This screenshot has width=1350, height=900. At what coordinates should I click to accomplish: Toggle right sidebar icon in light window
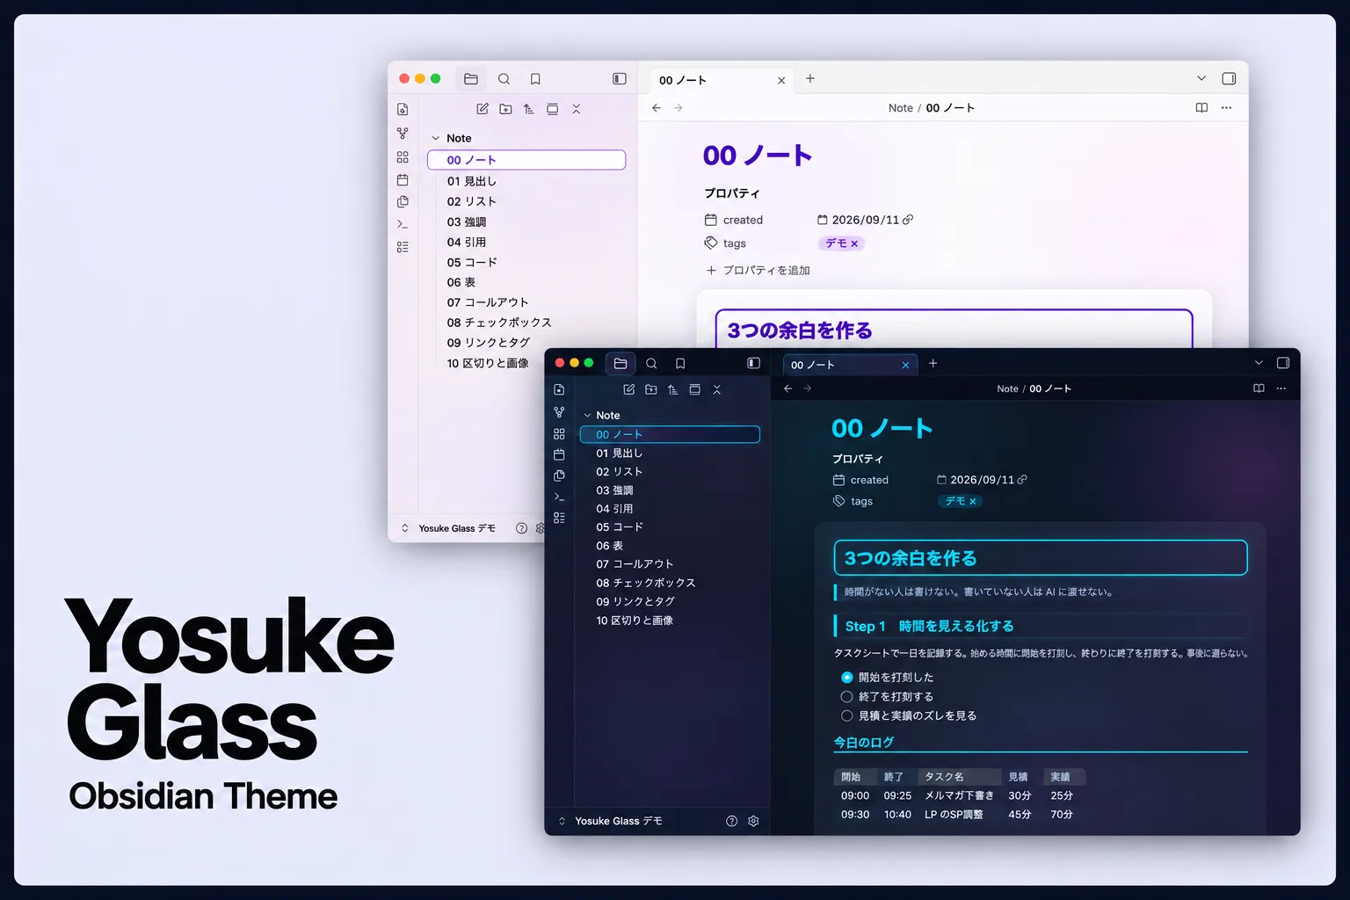pos(1229,79)
